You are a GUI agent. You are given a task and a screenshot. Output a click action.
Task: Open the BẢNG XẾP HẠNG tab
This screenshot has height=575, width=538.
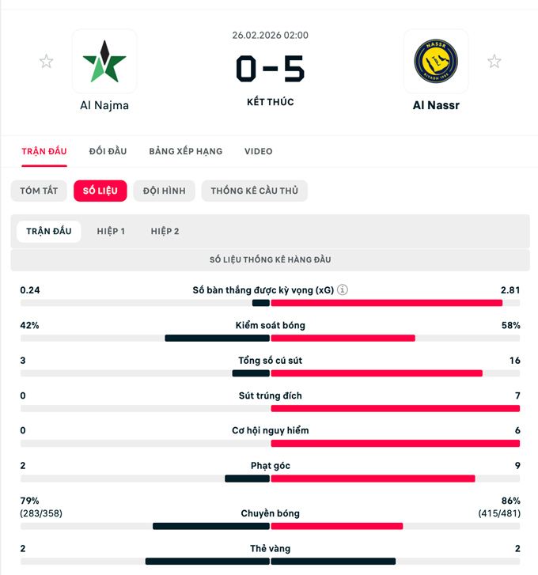[x=186, y=151]
